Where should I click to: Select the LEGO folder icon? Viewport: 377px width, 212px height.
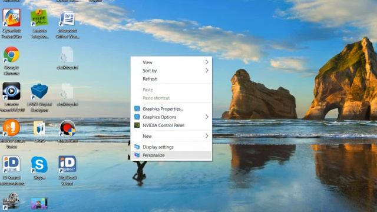(x=39, y=132)
